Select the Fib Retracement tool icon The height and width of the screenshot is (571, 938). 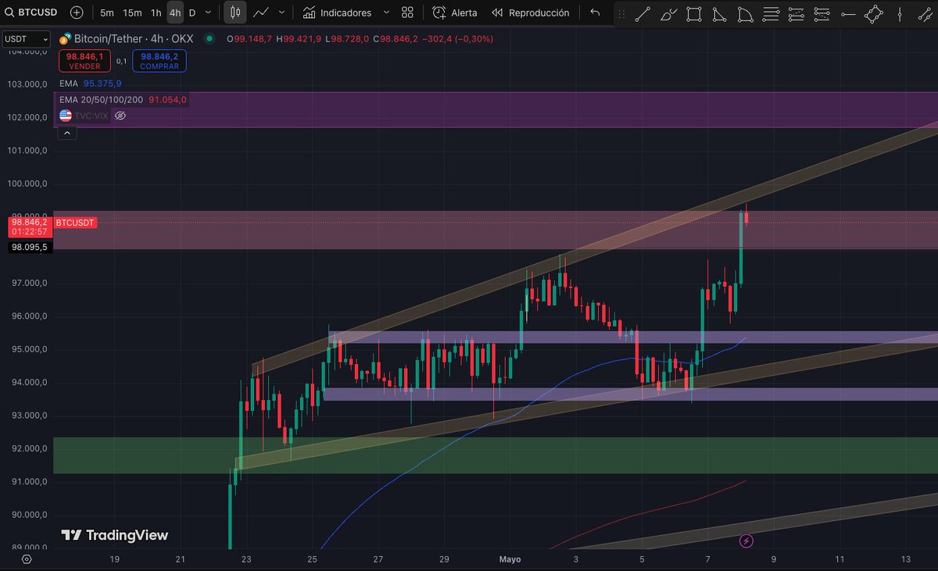click(771, 13)
